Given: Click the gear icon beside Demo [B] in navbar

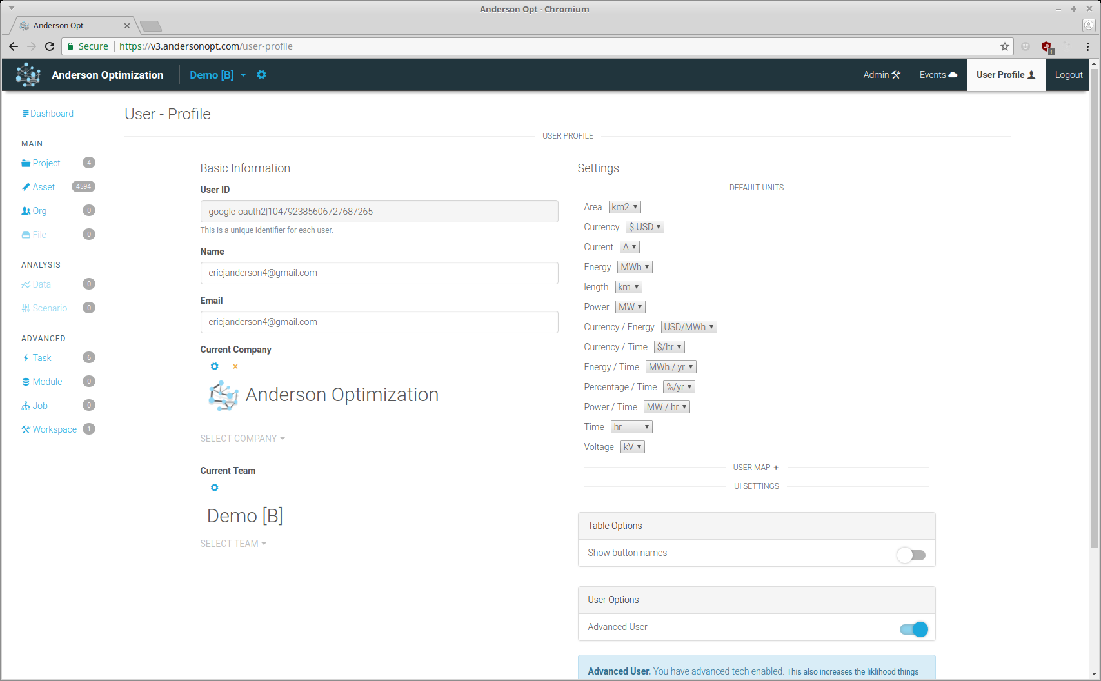Looking at the screenshot, I should 261,75.
